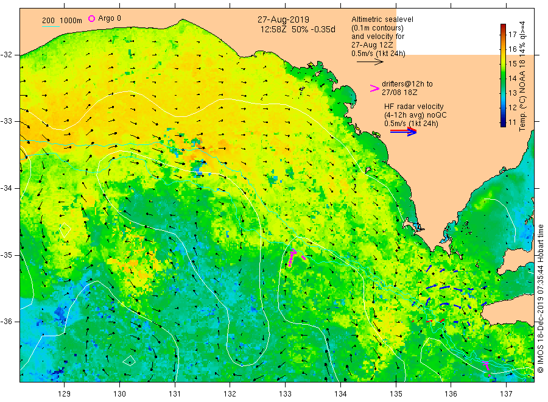Click the IMOS copyright timestamp text

(541, 299)
